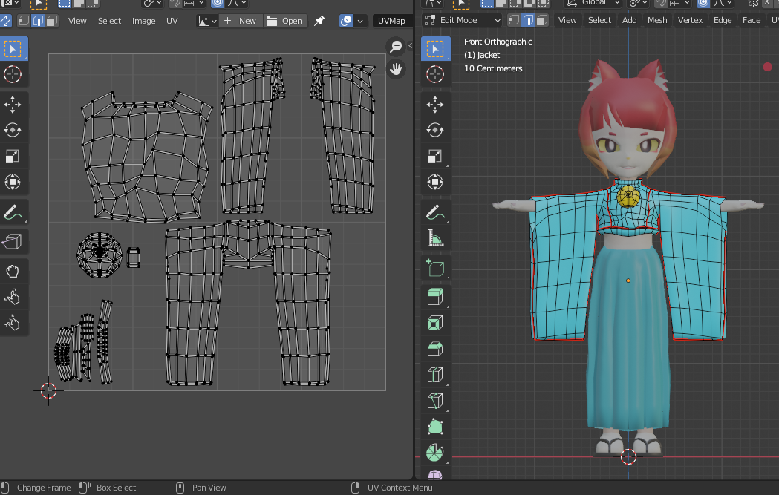Activate the Extrude Region tool
Screen dimensions: 779x495
pos(435,298)
